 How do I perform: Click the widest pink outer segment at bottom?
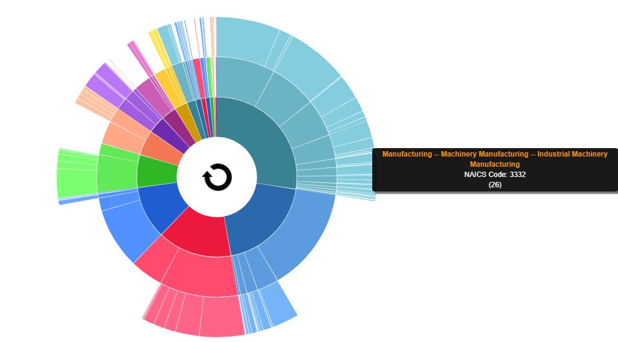222,316
